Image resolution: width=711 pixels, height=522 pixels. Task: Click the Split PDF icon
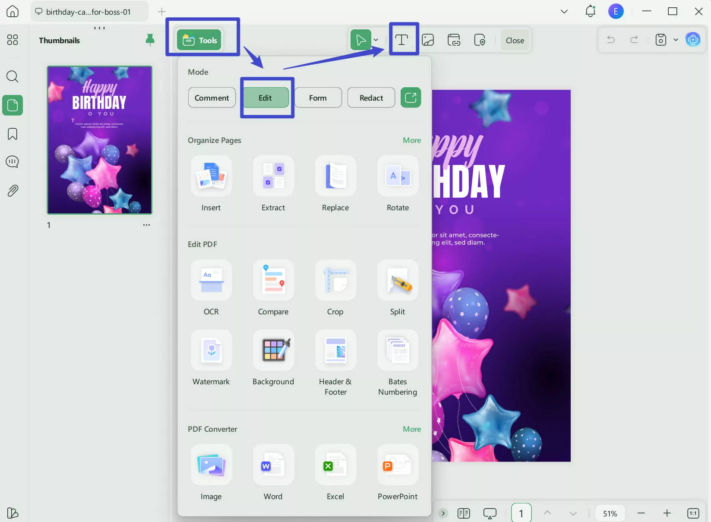point(398,281)
